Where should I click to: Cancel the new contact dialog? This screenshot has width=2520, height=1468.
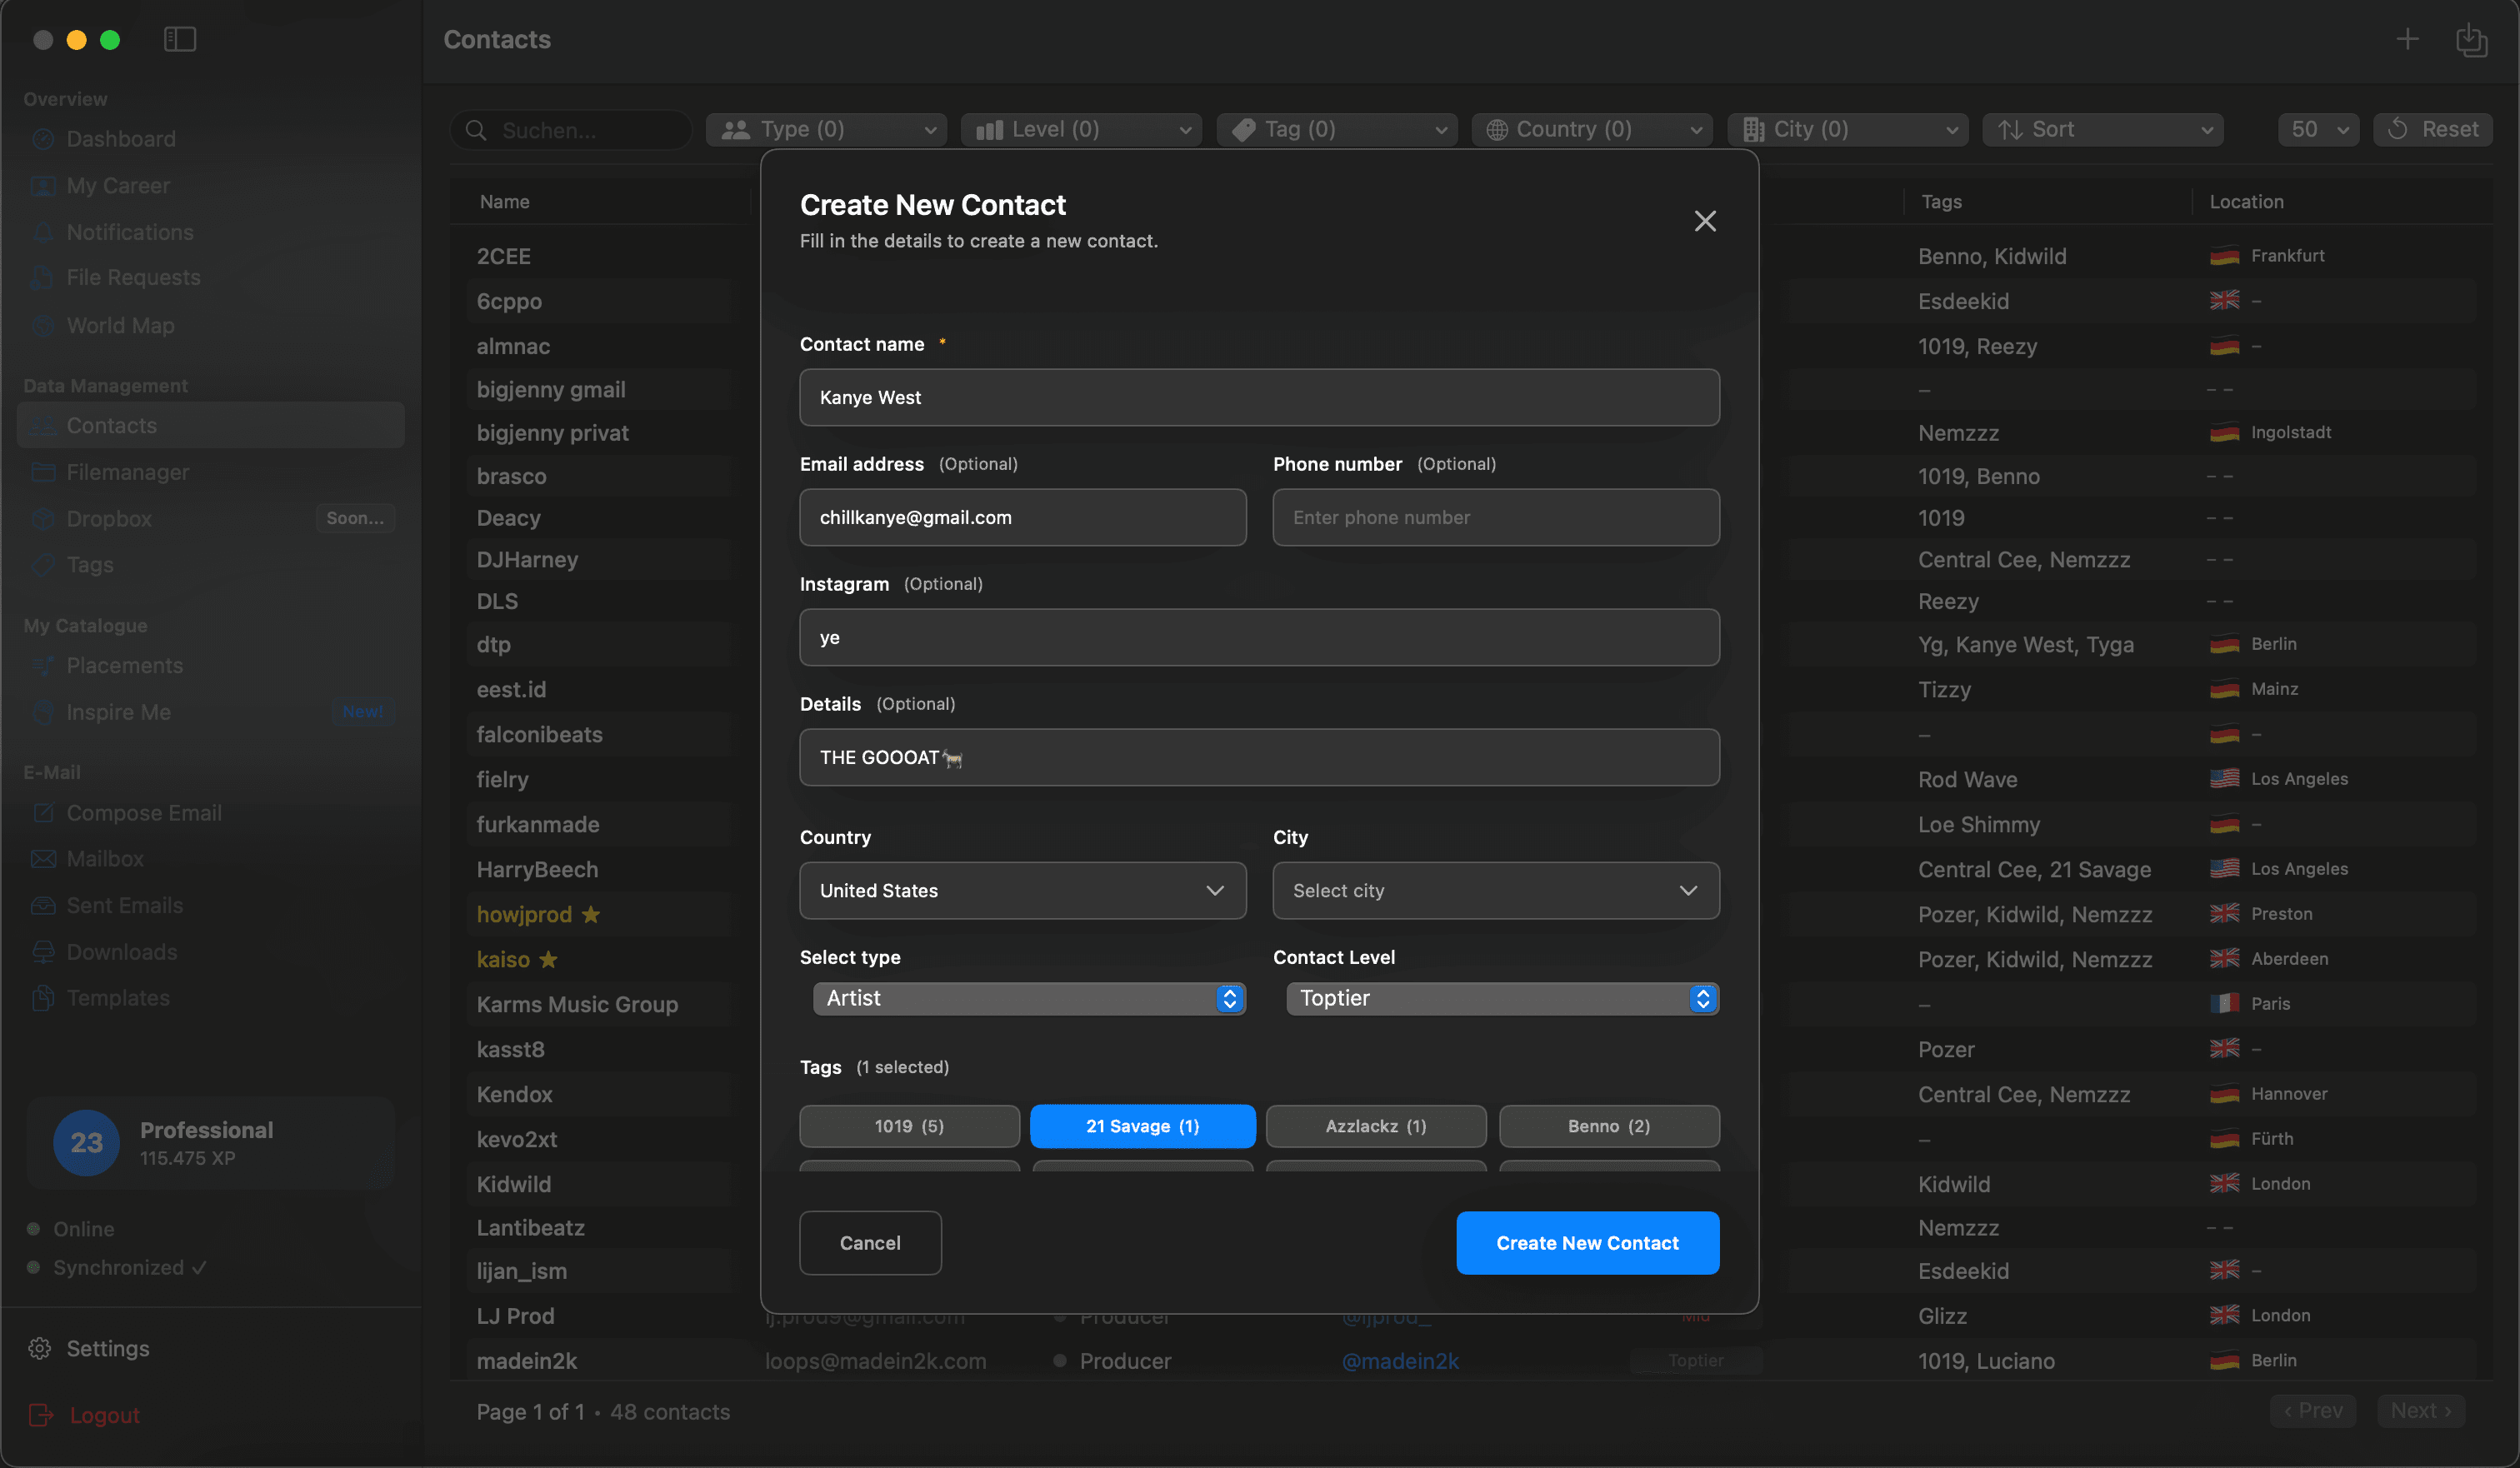pyautogui.click(x=869, y=1243)
